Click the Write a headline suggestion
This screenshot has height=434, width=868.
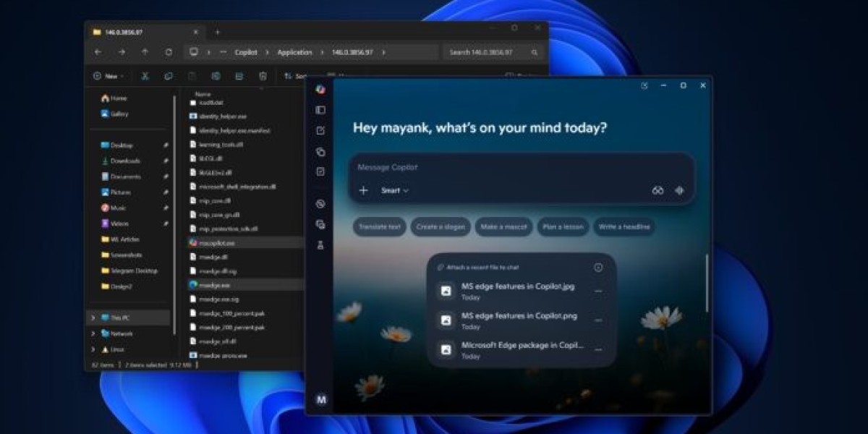[624, 227]
